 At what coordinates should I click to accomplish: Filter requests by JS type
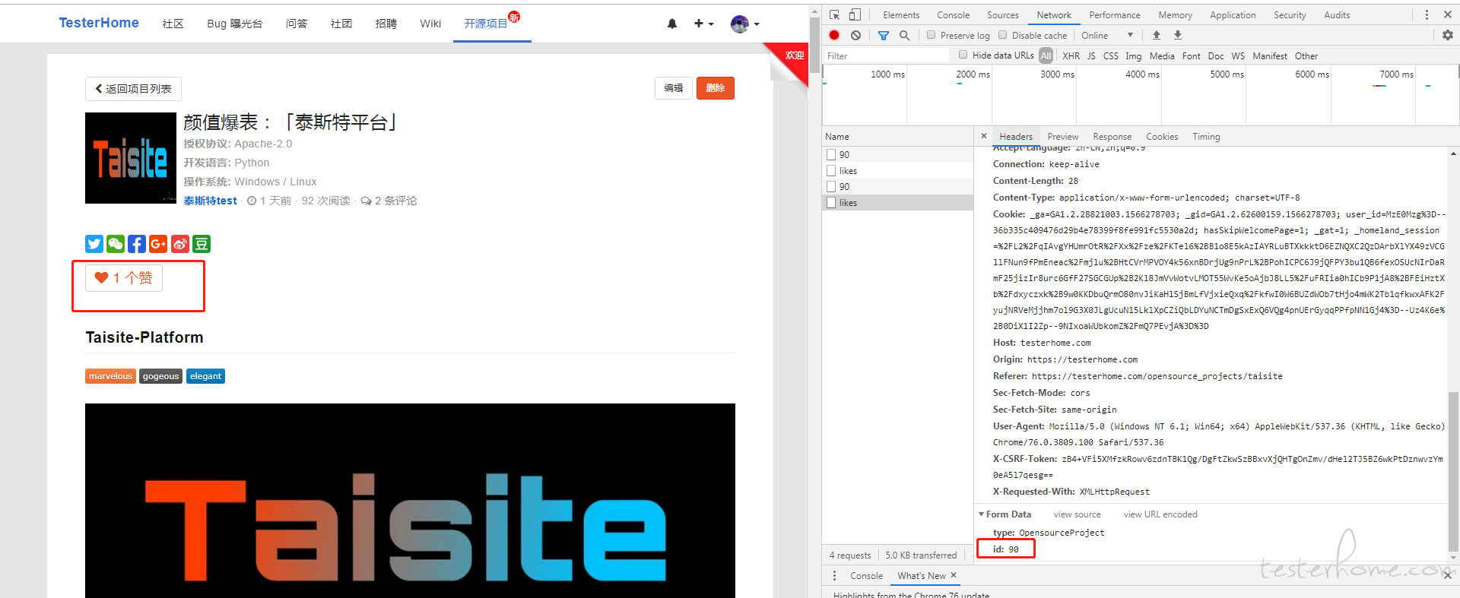[1091, 55]
